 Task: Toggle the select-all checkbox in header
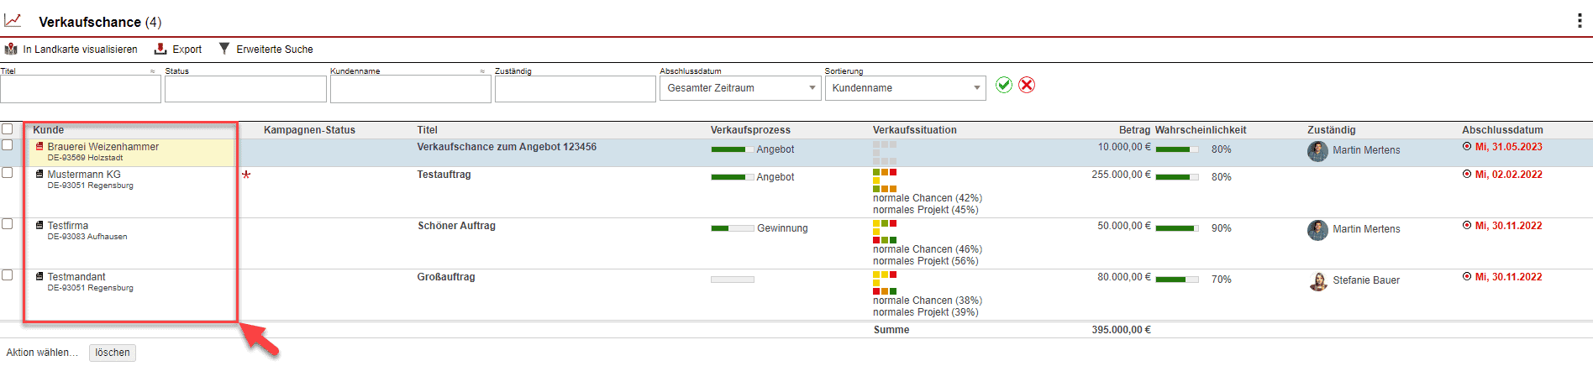coord(8,129)
